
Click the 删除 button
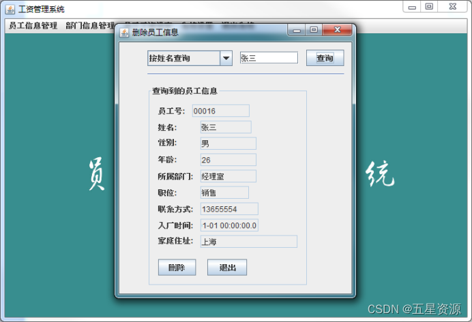pos(177,268)
